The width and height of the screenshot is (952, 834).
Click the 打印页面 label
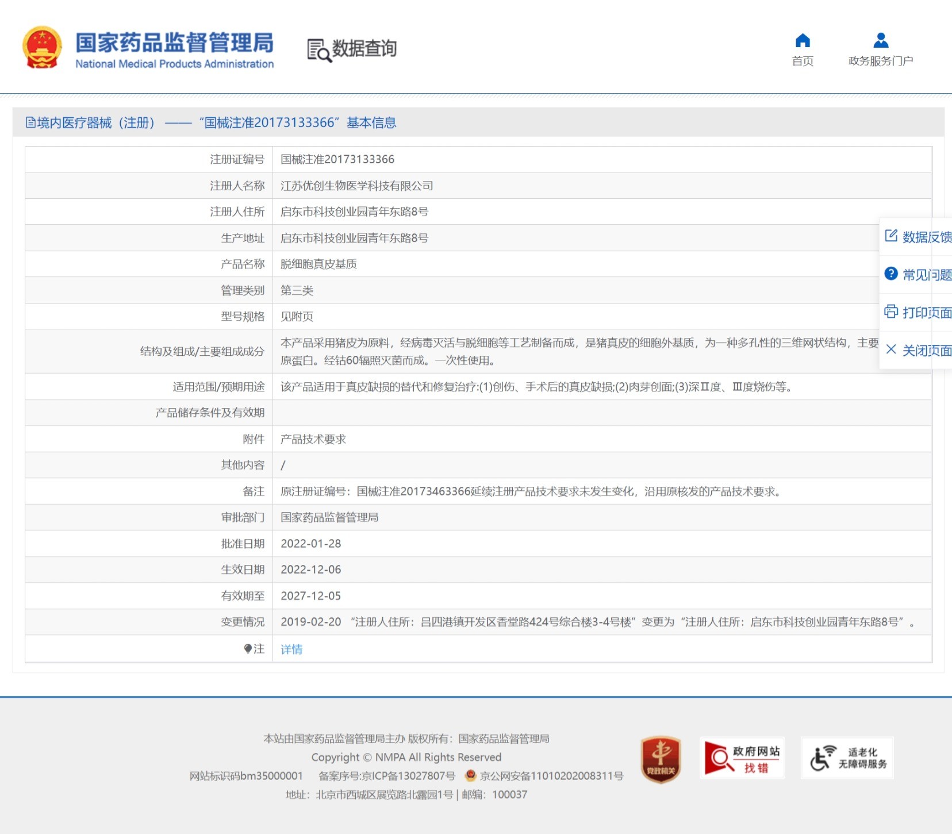point(927,313)
